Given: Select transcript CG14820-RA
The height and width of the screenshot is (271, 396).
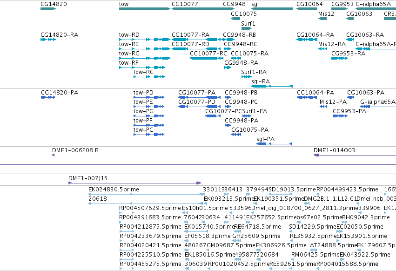Looking at the screenshot, I should pyautogui.click(x=48, y=40).
